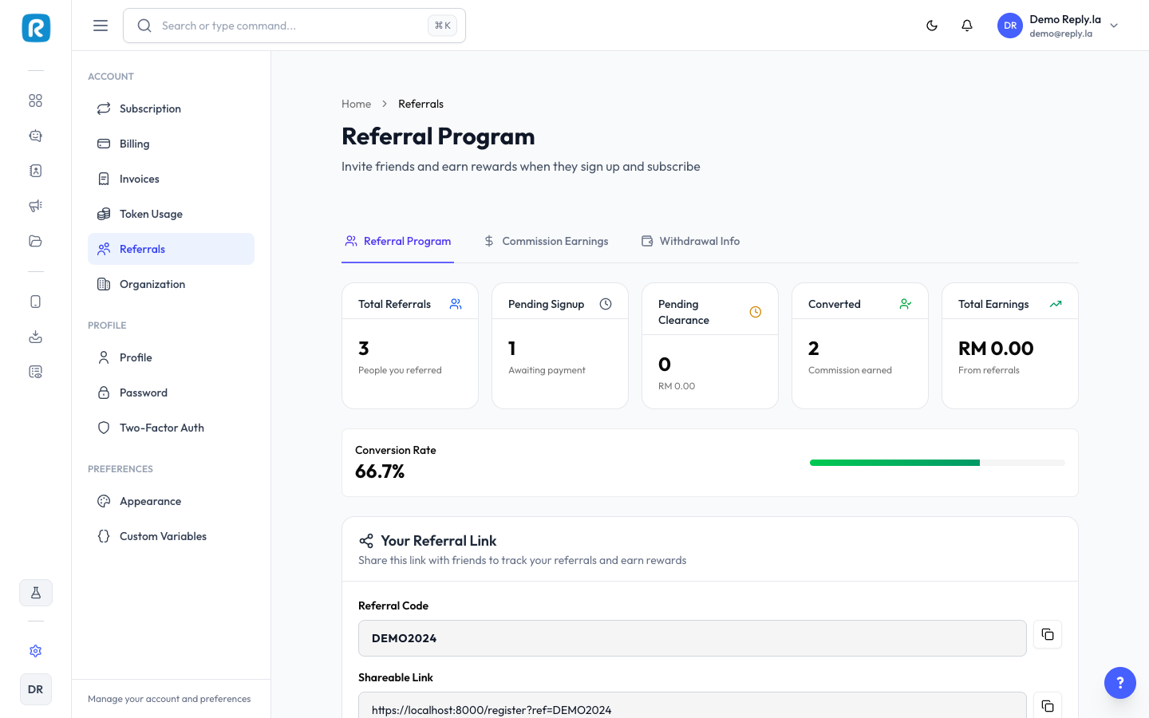Click the Referral Program page heading
The image size is (1149, 718).
point(438,136)
